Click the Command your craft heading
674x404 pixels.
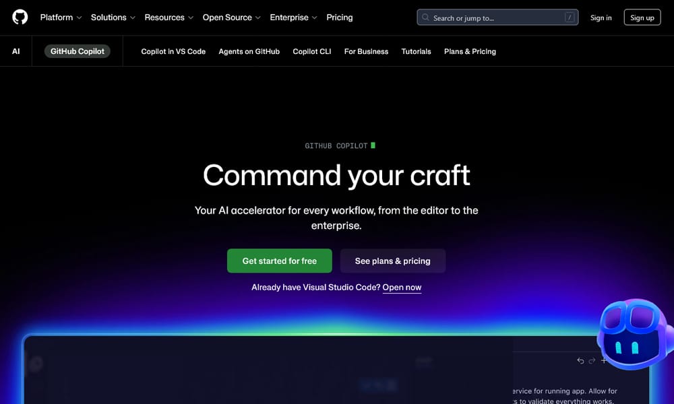pyautogui.click(x=336, y=175)
